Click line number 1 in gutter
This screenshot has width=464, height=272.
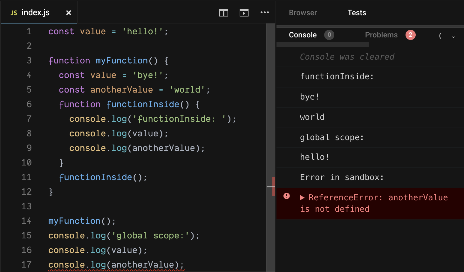coord(29,31)
